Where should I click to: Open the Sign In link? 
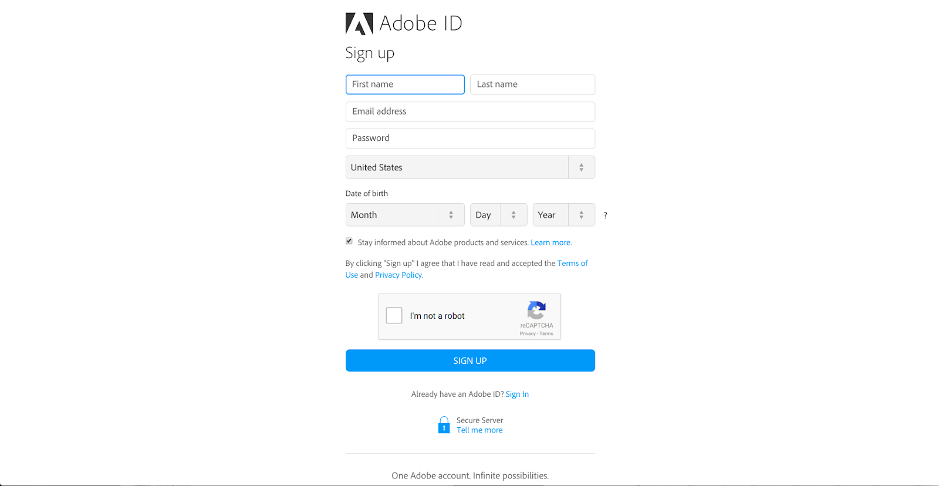517,394
